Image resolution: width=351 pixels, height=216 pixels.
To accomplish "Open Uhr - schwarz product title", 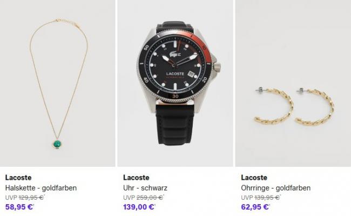I will (x=145, y=188).
